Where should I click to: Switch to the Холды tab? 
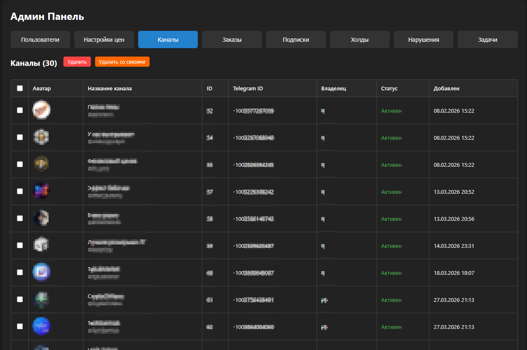pos(360,40)
